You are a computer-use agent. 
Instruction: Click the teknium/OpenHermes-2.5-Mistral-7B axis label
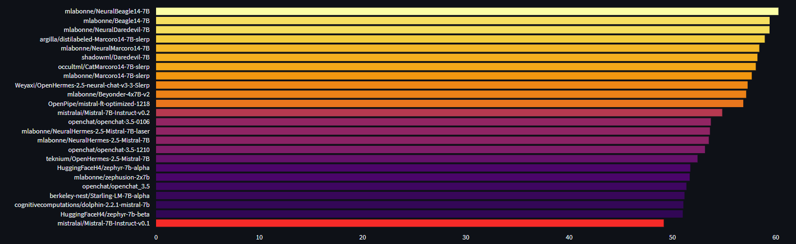tap(98, 159)
